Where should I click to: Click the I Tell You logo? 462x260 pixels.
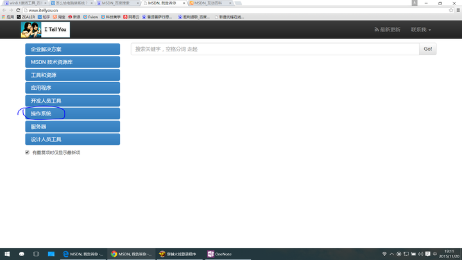[x=46, y=30]
